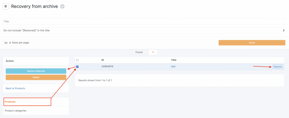Click the ID column header
The width and height of the screenshot is (289, 118).
click(x=103, y=60)
